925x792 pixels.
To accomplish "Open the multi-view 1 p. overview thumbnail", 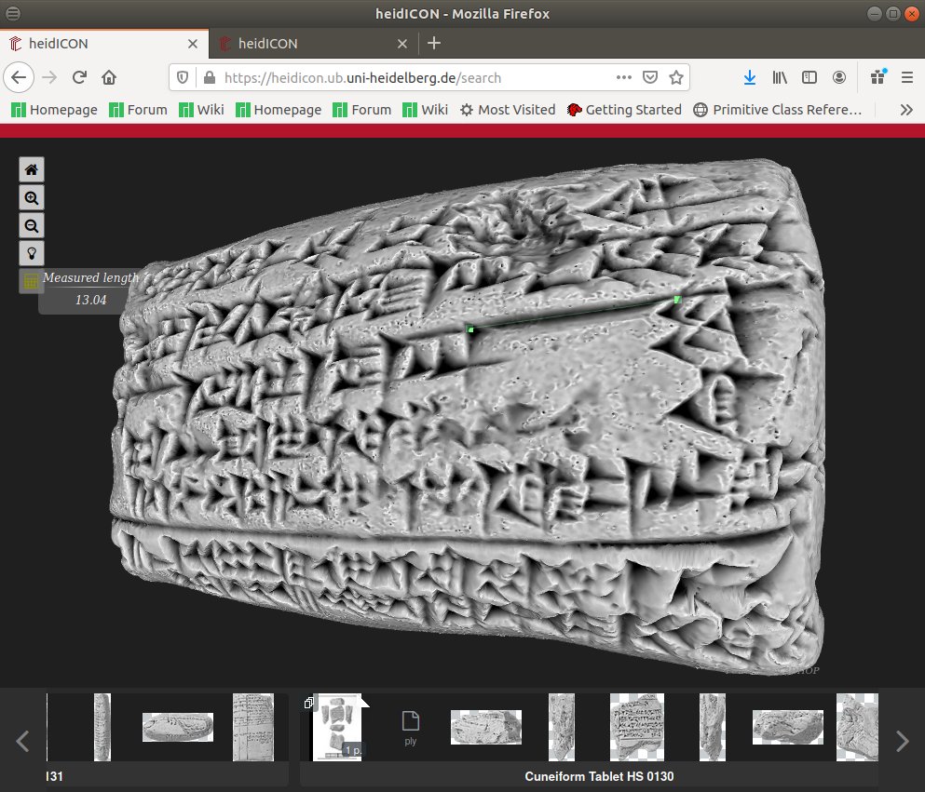I will (337, 727).
